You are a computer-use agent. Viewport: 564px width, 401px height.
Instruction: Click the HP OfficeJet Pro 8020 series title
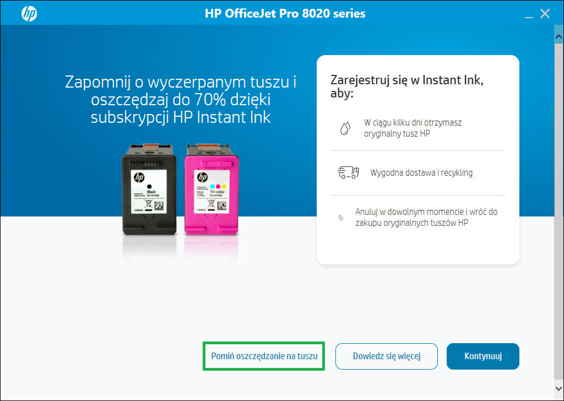285,14
